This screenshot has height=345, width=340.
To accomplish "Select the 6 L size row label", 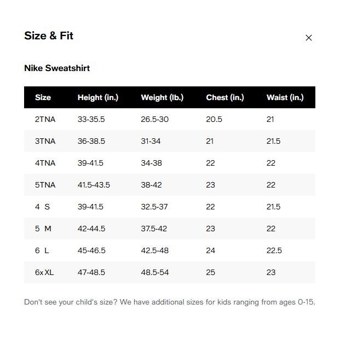I will click(x=42, y=250).
